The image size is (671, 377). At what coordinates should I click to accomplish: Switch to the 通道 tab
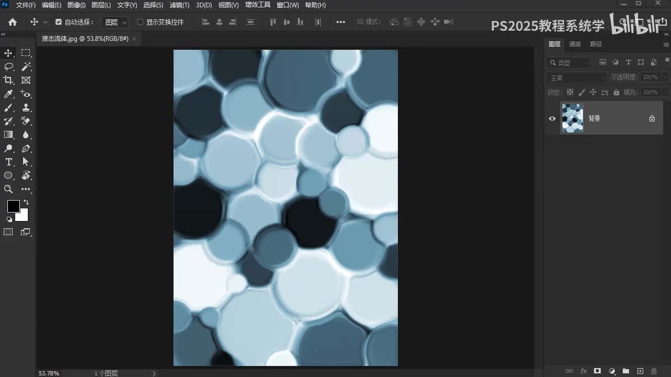click(575, 44)
